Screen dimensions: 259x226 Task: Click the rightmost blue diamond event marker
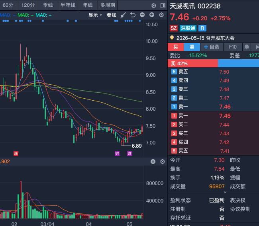click(140, 21)
